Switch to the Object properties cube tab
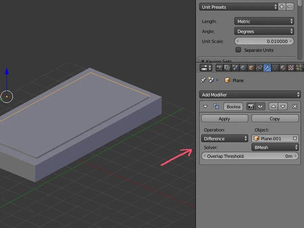The image size is (304, 228). point(251,68)
